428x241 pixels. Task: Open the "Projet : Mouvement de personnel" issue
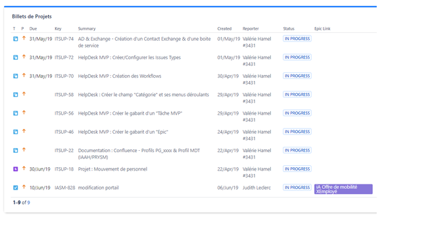pos(112,169)
